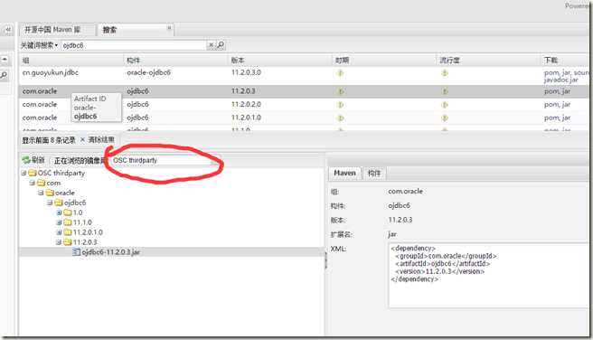Click the age icon in the selected 11.2.0.3 row
This screenshot has height=340, width=593.
point(341,91)
